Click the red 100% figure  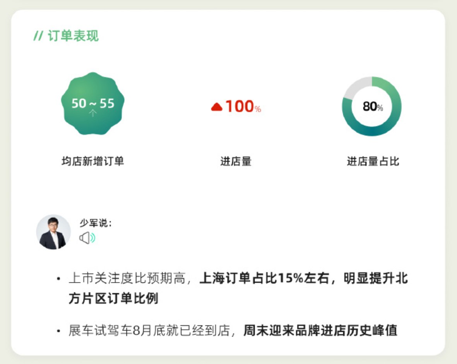point(243,106)
